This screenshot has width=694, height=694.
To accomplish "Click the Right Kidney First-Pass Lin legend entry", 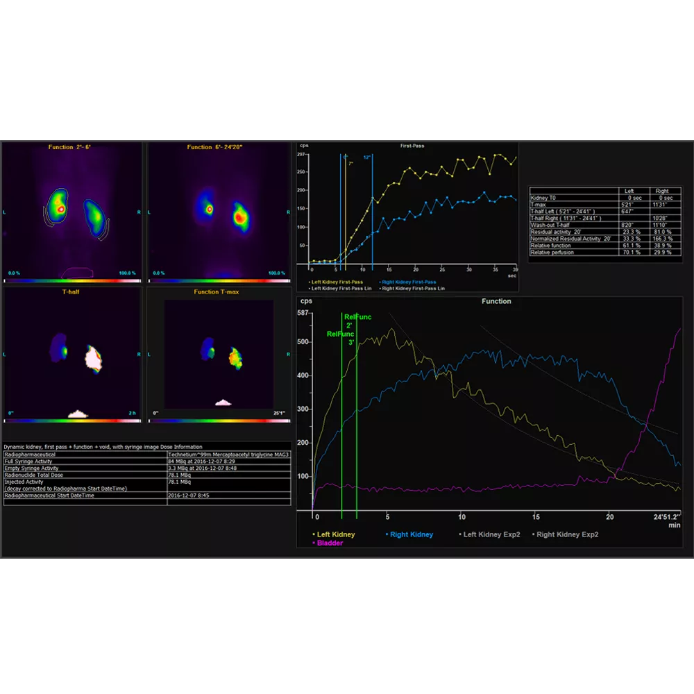I will (412, 289).
